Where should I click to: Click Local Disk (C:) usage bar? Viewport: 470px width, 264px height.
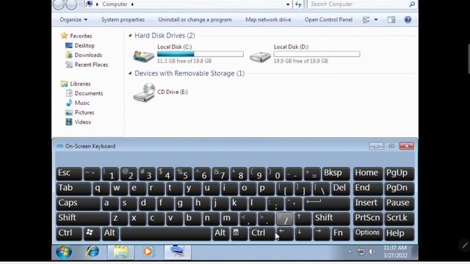[200, 54]
